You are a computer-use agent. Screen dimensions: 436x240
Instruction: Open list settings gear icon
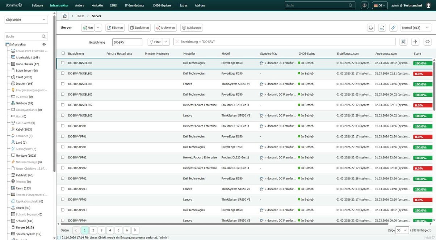coord(427,42)
